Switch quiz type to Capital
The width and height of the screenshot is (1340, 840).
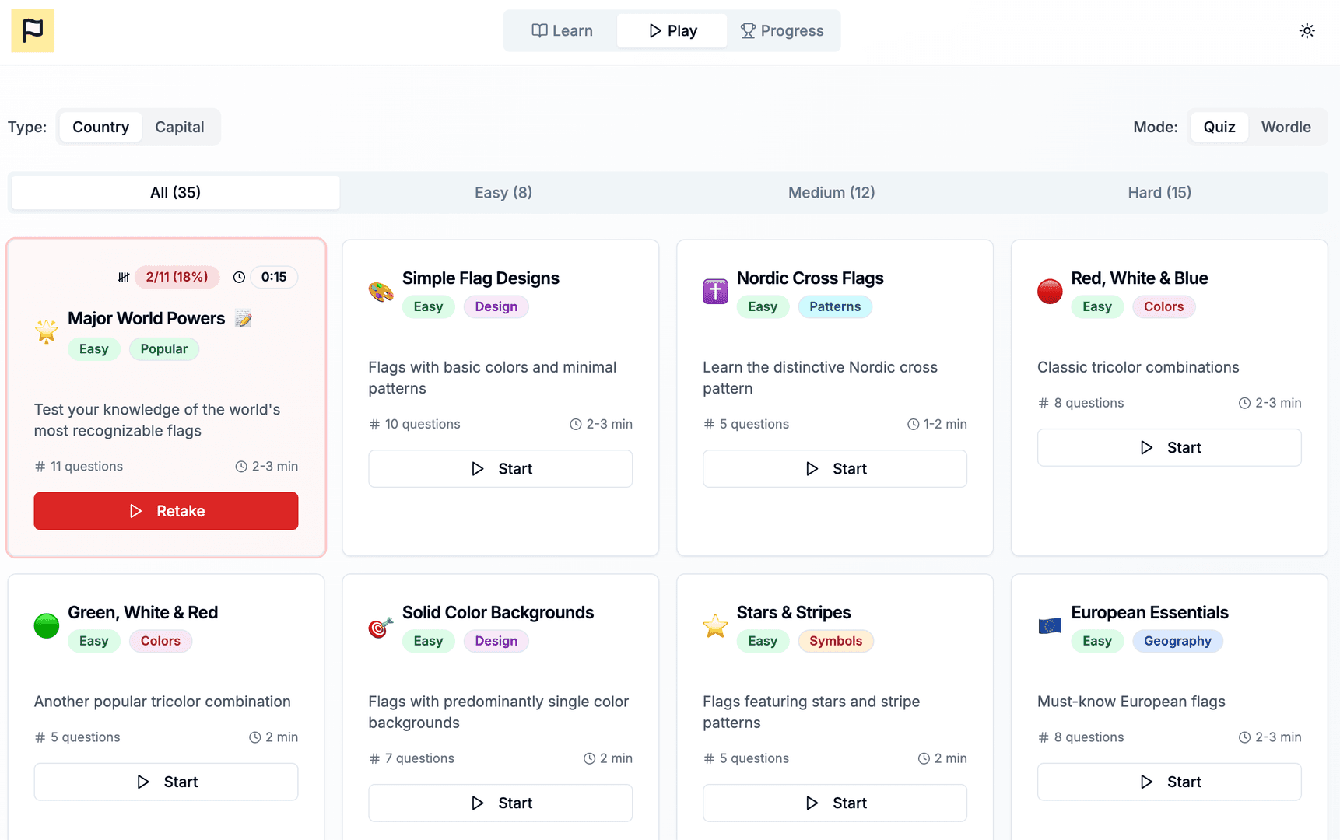coord(179,127)
